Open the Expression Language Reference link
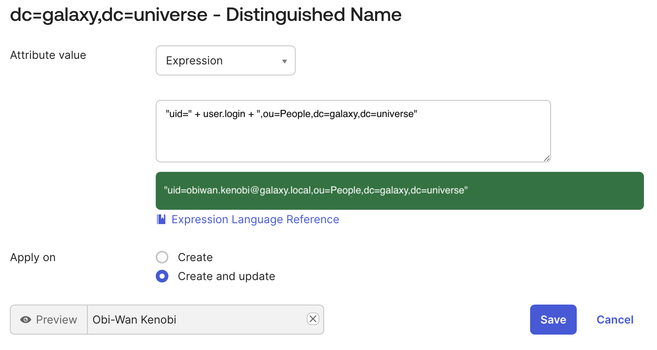The width and height of the screenshot is (657, 350). (x=255, y=219)
